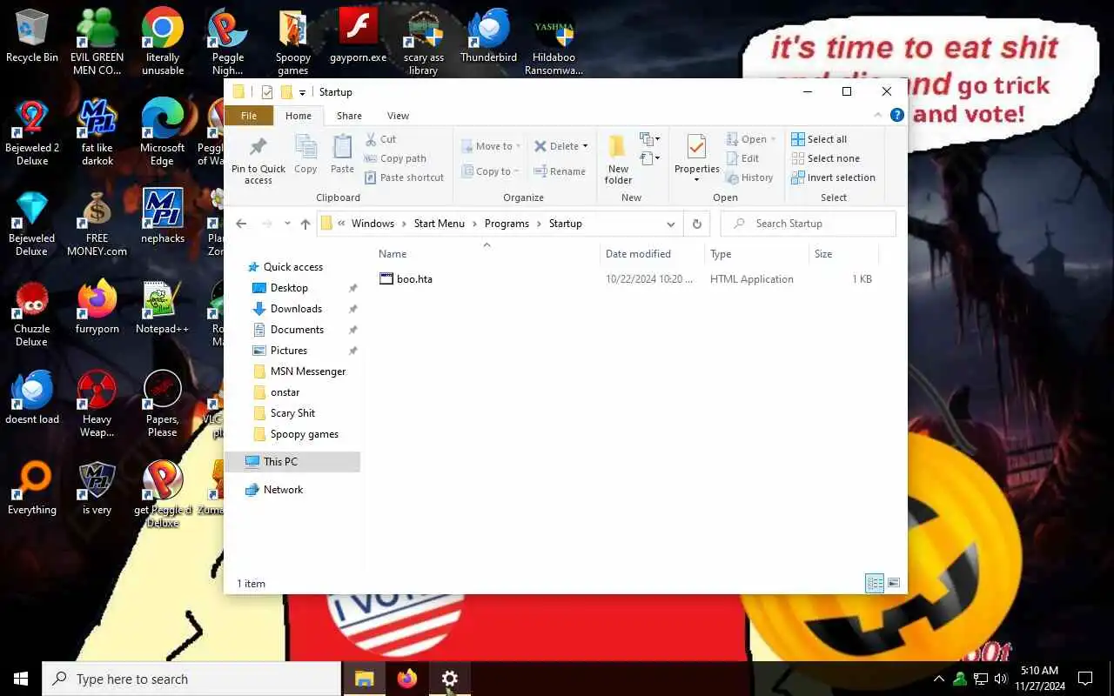
Task: Switch to the View ribbon tab
Action: pyautogui.click(x=398, y=116)
